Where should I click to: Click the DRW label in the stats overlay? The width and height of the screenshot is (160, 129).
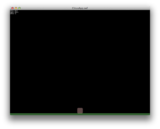[12, 14]
